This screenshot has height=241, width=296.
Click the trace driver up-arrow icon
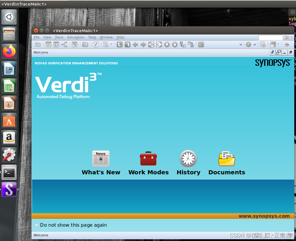(119, 45)
